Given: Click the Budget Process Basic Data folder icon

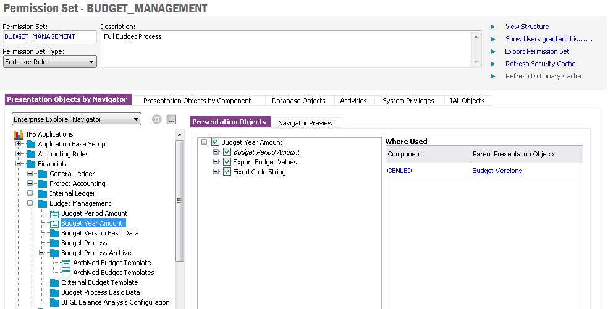Looking at the screenshot, I should pos(54,293).
